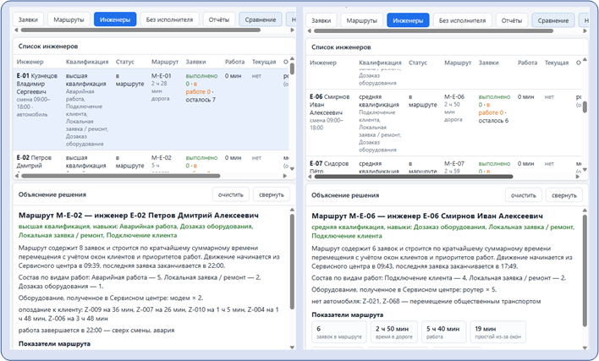Image resolution: width=599 pixels, height=361 pixels.
Task: Open the Маршруты tab in left panel
Action: [69, 19]
